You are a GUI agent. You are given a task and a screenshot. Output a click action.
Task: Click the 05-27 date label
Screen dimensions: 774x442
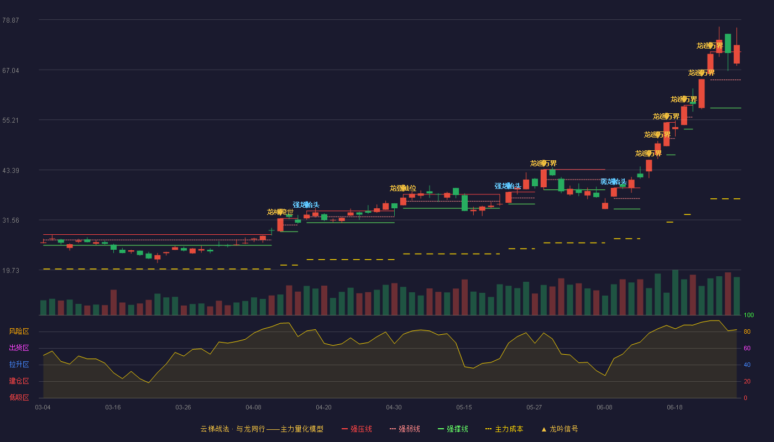click(534, 407)
